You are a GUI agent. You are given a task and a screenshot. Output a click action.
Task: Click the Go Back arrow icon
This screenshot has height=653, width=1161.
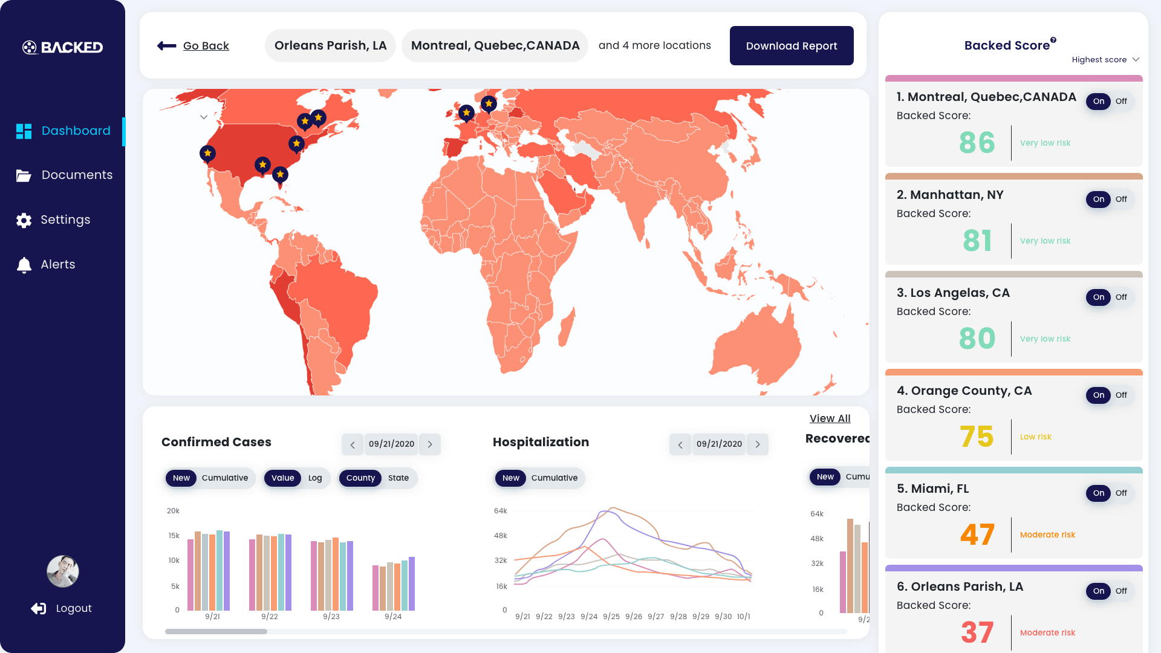pos(166,46)
